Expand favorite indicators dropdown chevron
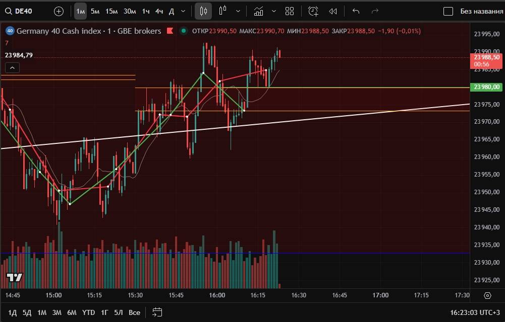 (x=273, y=11)
